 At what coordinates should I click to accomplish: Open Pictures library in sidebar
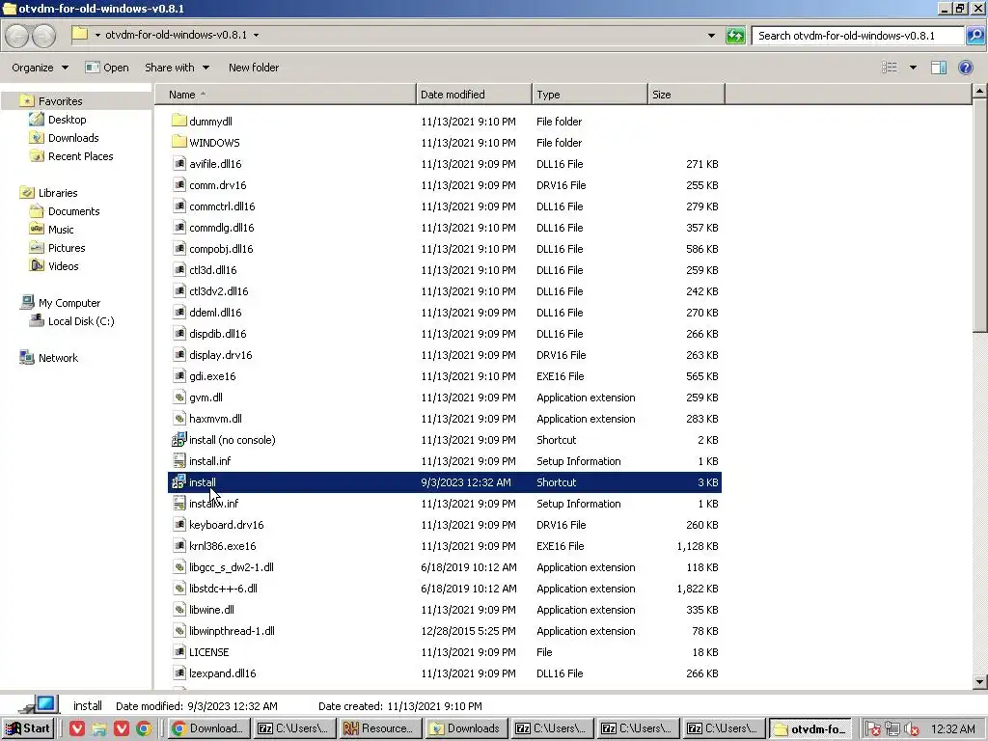(67, 248)
